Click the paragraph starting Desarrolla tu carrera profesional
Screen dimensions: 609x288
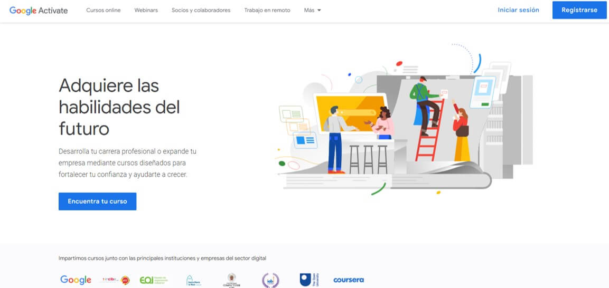[x=127, y=163]
